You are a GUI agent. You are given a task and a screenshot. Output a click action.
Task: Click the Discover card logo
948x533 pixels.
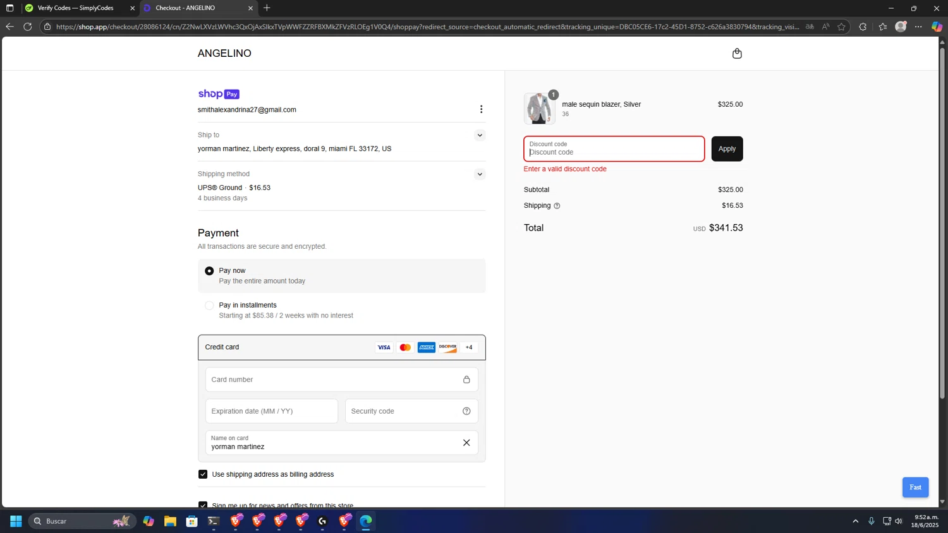pos(447,347)
